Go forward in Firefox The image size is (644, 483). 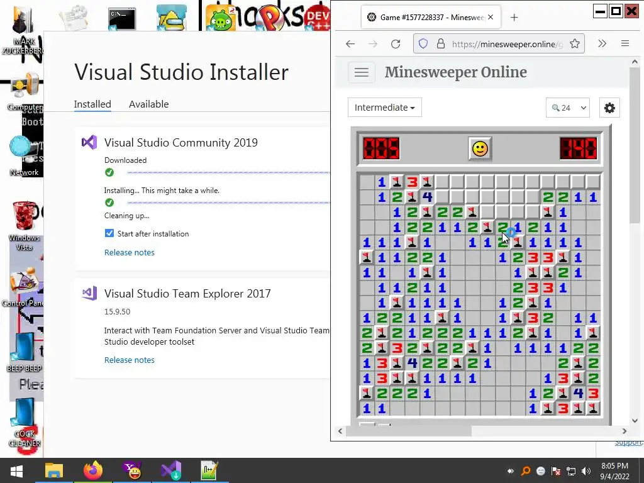coord(373,44)
